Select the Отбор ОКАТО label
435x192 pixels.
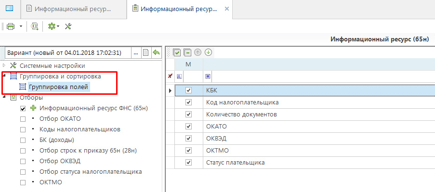pos(60,119)
